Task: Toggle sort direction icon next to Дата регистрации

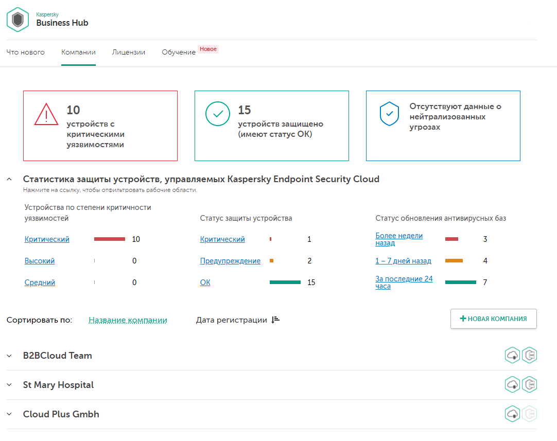Action: [275, 320]
